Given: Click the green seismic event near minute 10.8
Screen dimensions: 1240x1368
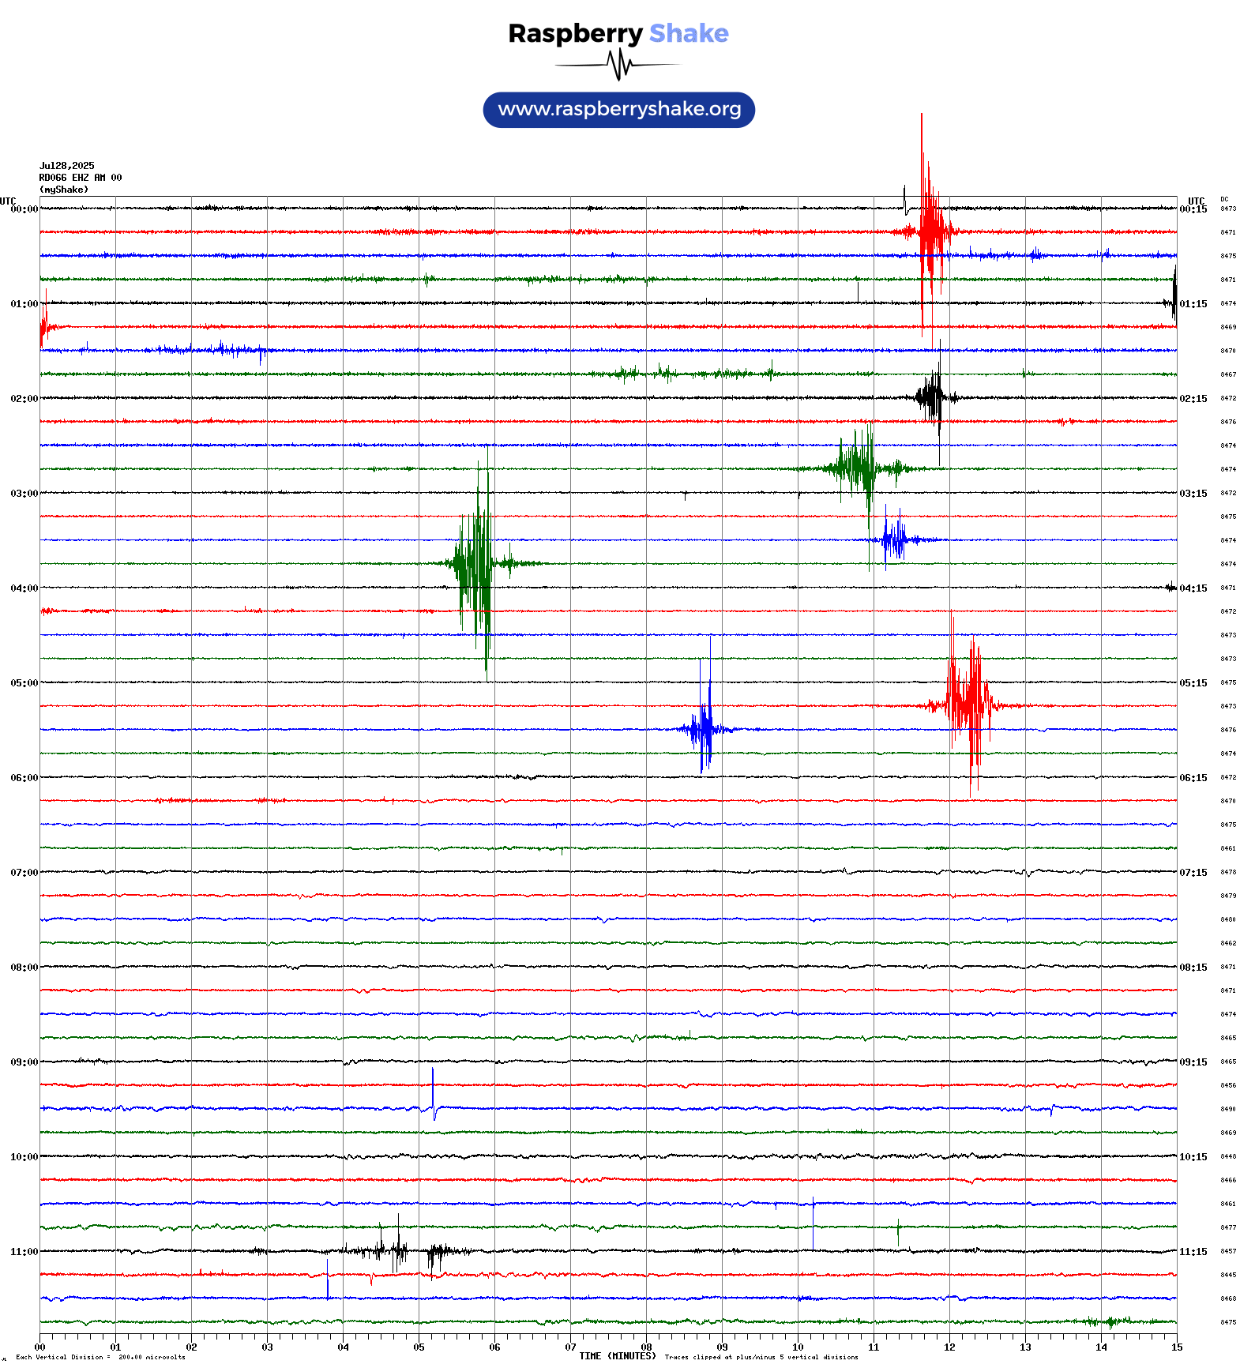Looking at the screenshot, I should tap(859, 468).
